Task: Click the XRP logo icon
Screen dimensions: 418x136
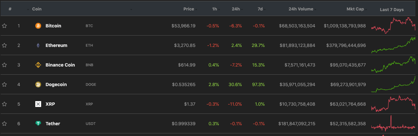Action: (x=38, y=104)
